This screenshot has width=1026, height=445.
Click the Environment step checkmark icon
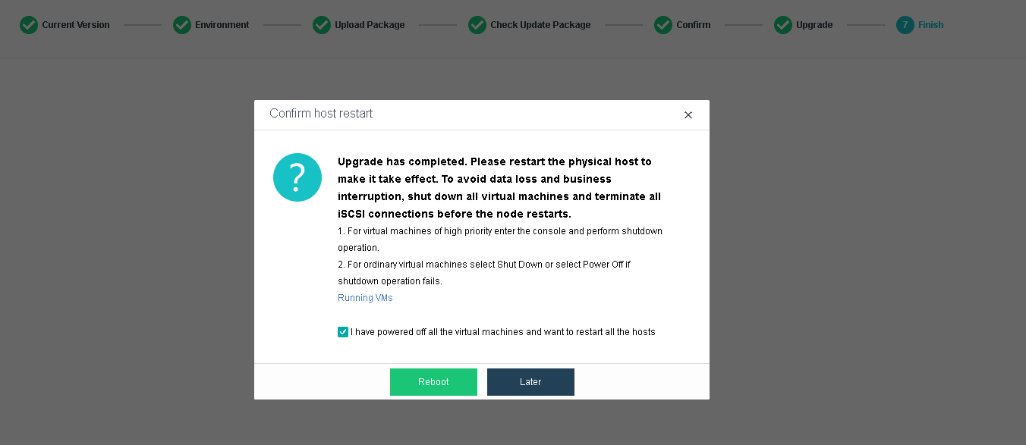[x=182, y=25]
